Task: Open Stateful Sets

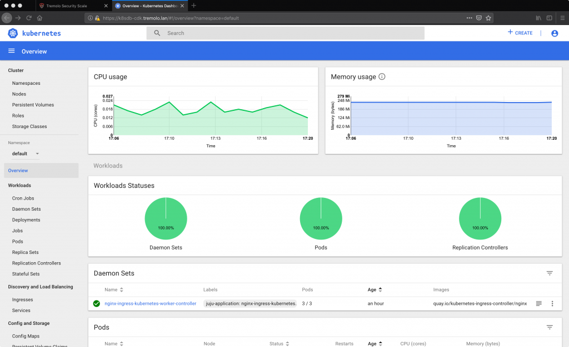Action: 26,274
